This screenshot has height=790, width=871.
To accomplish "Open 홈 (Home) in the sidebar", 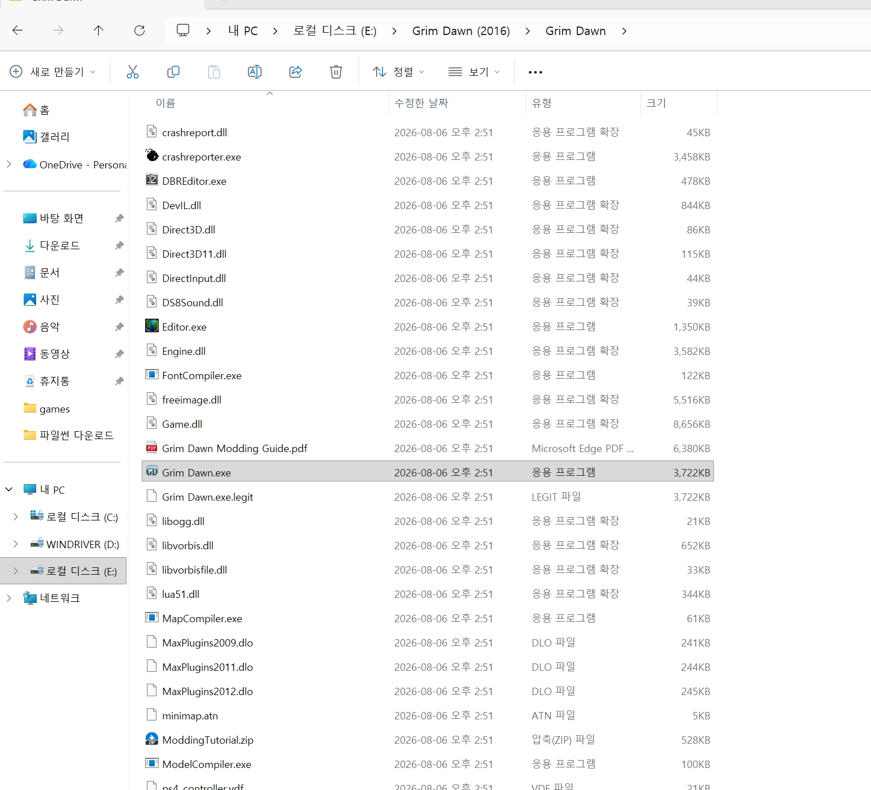I will coord(36,110).
